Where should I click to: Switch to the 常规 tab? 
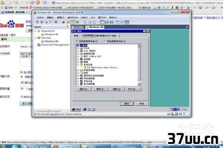pyautogui.click(x=76, y=36)
